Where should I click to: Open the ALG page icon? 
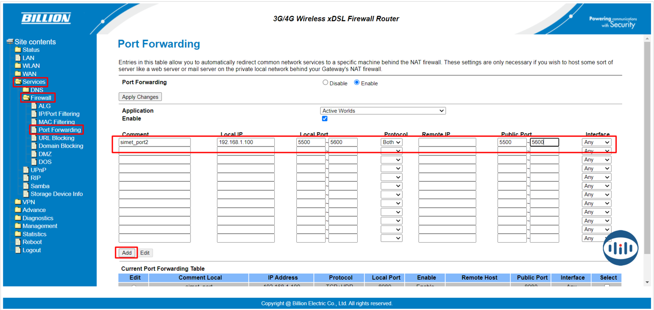pos(34,106)
